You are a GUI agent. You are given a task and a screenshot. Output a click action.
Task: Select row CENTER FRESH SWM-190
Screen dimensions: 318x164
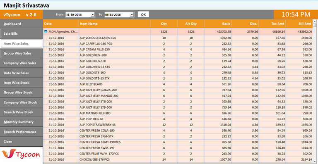point(178,148)
